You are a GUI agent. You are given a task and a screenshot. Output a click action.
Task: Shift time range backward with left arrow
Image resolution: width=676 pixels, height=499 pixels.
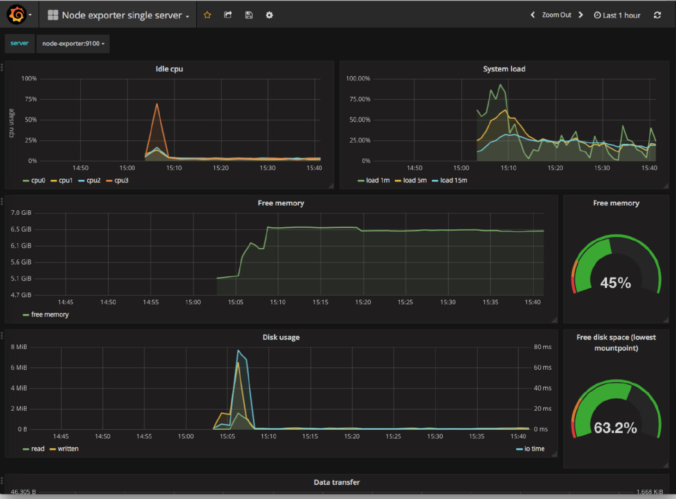(533, 15)
